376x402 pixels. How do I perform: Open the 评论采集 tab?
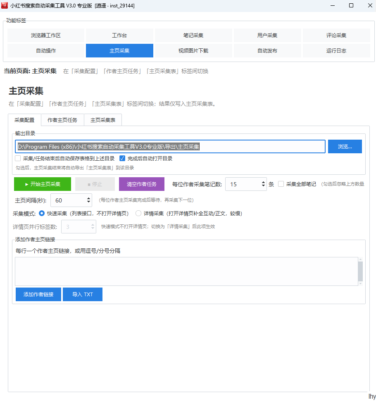336,36
